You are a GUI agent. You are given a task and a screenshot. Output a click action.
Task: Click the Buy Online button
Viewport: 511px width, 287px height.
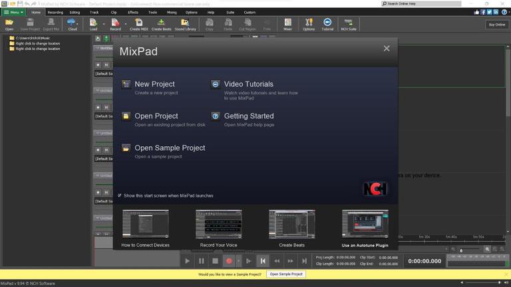pyautogui.click(x=496, y=25)
